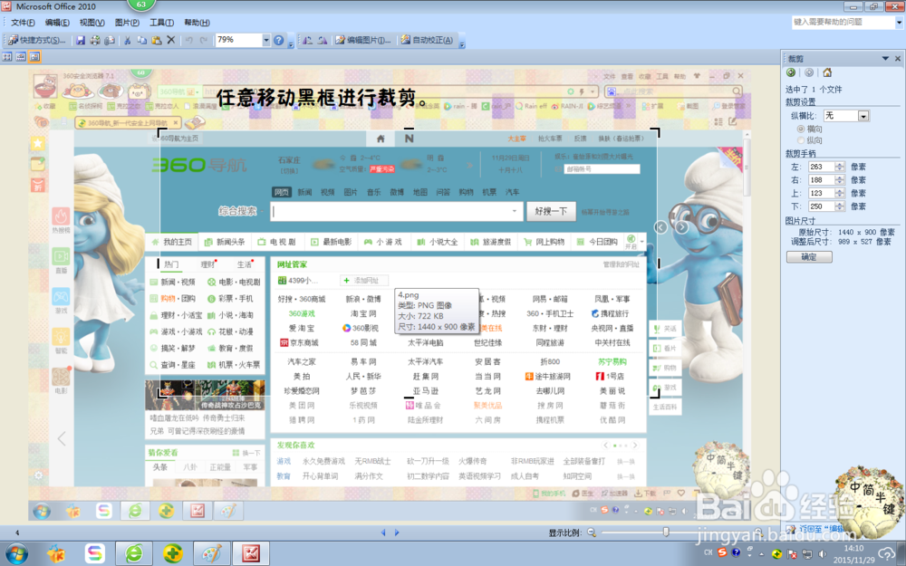Screen dimensions: 906x566
Task: Expand the formatting toolbar options arrow
Action: [x=461, y=42]
